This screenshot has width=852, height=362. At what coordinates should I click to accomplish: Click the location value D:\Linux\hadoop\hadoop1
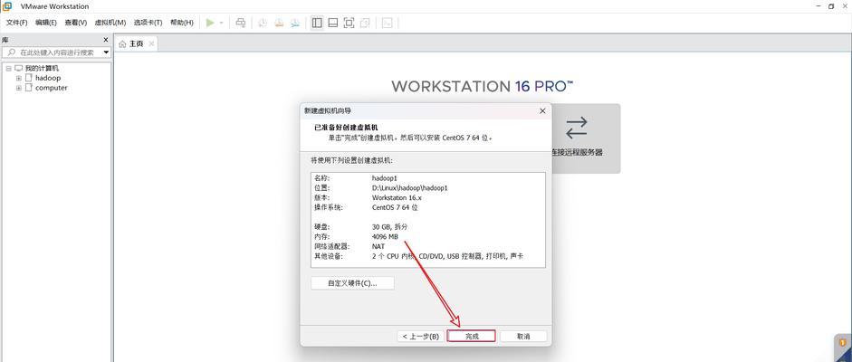pos(409,187)
